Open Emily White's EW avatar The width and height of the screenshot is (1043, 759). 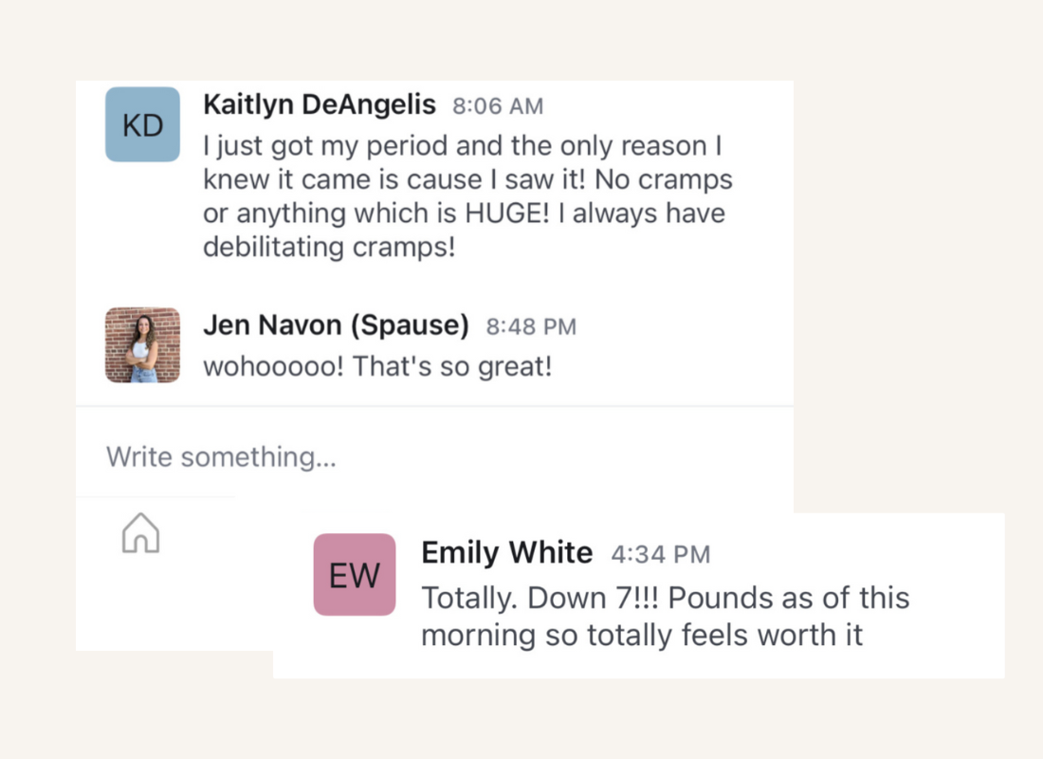[355, 575]
